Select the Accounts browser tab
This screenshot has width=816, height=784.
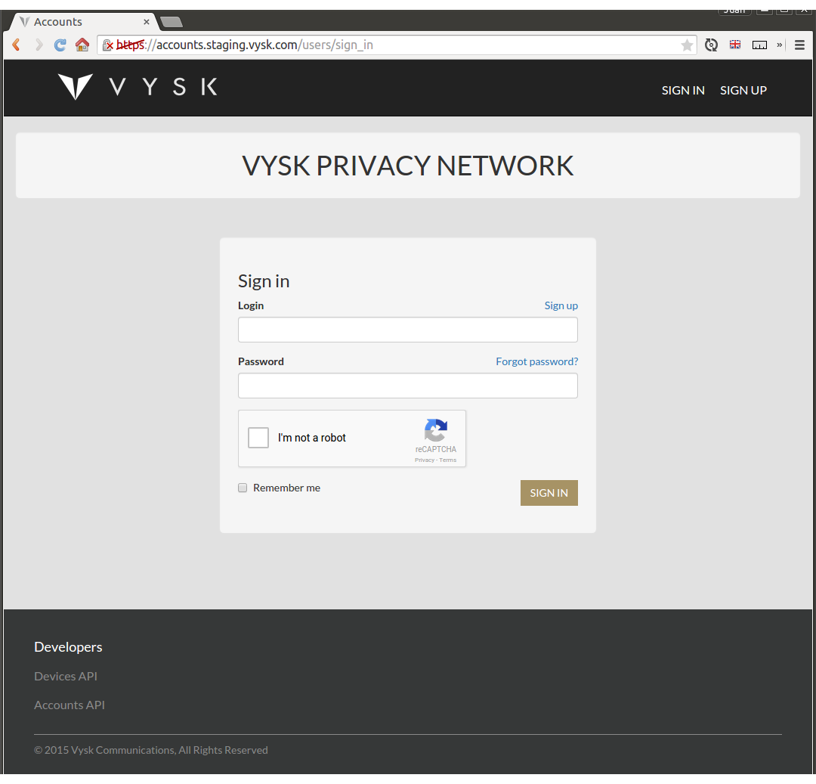pyautogui.click(x=83, y=22)
